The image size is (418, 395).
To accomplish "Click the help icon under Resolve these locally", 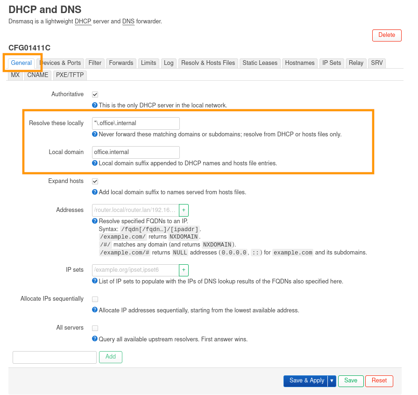I will click(x=95, y=134).
